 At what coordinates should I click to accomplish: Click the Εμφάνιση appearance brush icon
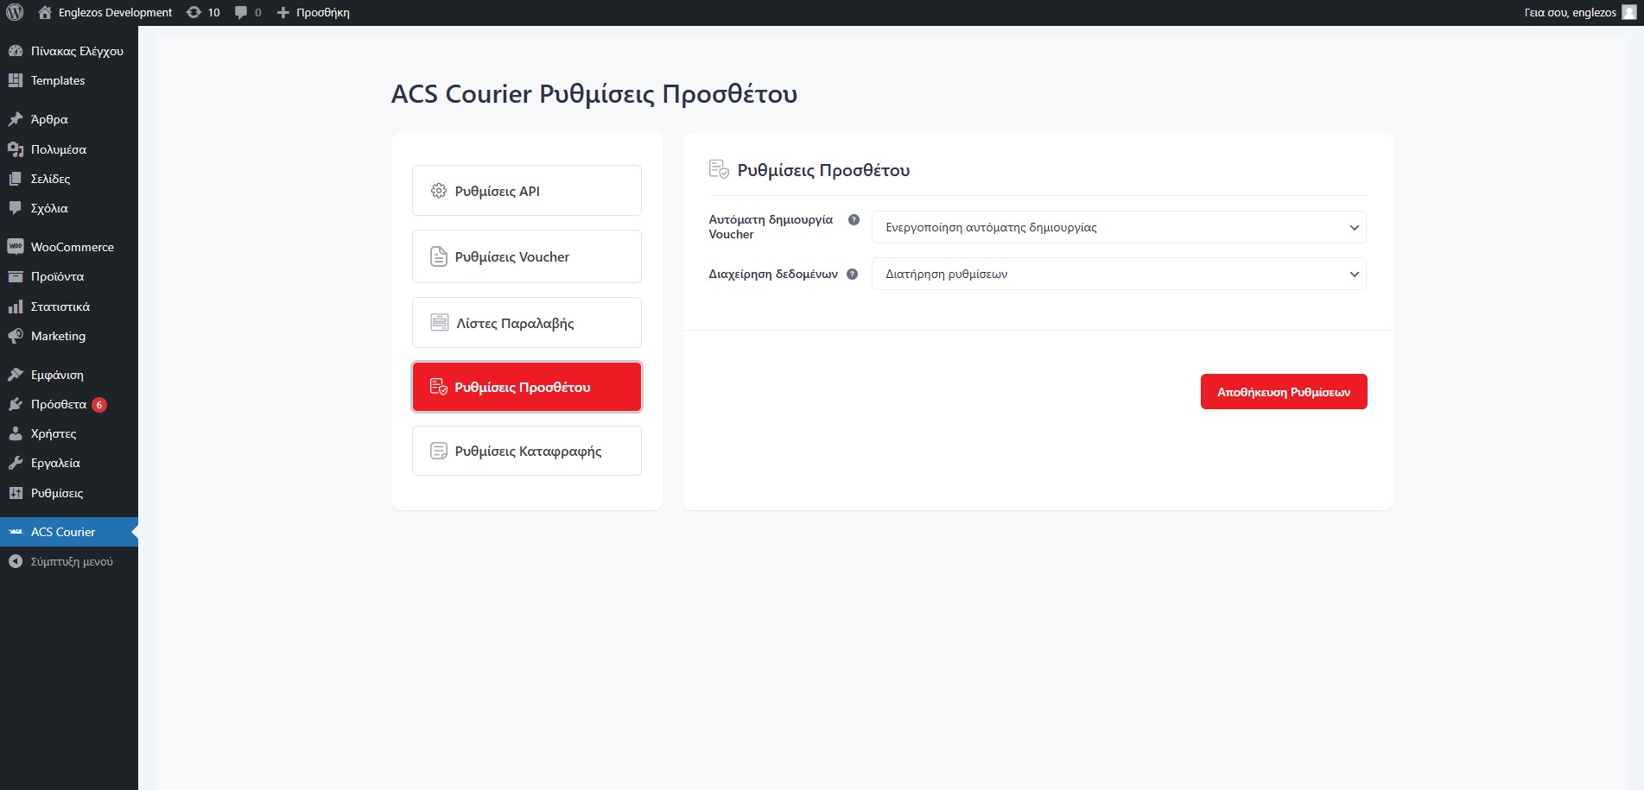click(x=16, y=375)
